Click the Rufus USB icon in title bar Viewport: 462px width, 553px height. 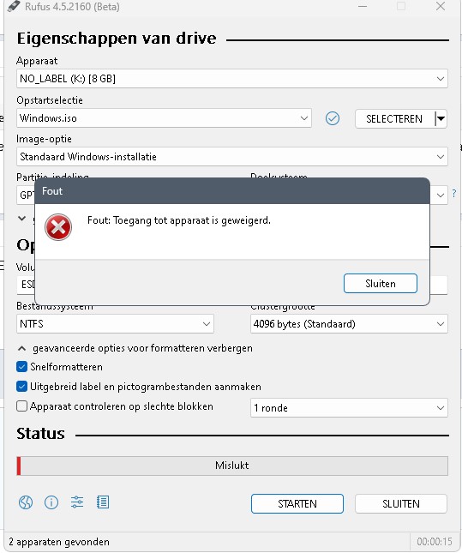14,6
